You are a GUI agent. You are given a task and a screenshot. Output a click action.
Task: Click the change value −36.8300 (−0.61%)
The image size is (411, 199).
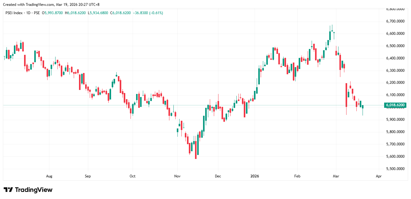click(x=149, y=13)
